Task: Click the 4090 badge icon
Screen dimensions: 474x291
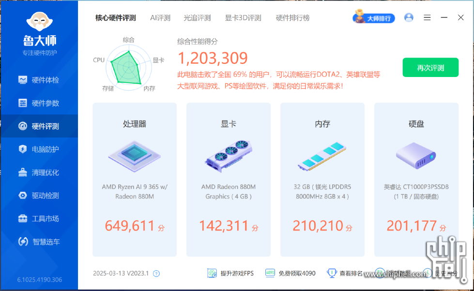Action: (x=270, y=273)
